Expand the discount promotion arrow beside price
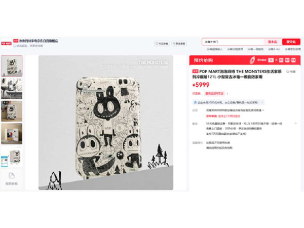Screen dimensions: 304x228 [227, 94]
